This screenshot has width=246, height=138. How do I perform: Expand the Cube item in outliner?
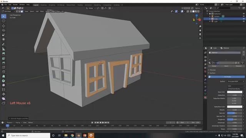(210, 19)
